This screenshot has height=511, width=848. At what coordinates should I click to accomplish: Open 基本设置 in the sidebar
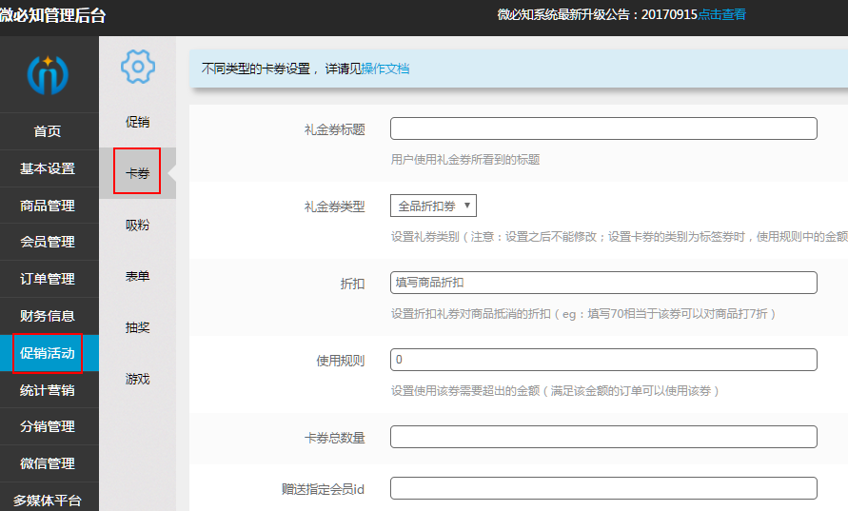pos(48,168)
